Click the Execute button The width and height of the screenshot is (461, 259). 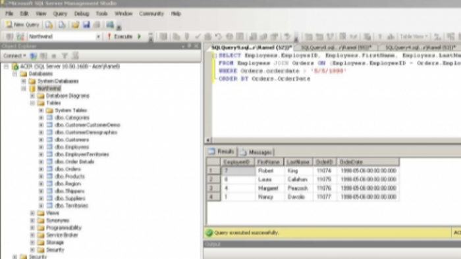[121, 36]
